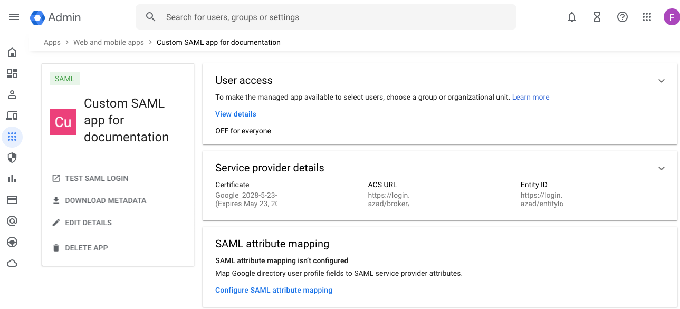Open the main hamburger menu

click(14, 17)
